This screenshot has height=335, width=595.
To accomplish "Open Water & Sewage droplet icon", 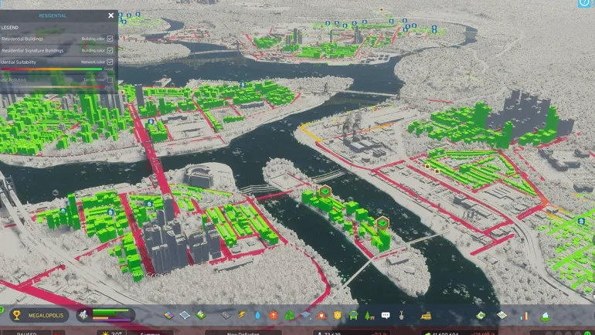I will click(257, 315).
